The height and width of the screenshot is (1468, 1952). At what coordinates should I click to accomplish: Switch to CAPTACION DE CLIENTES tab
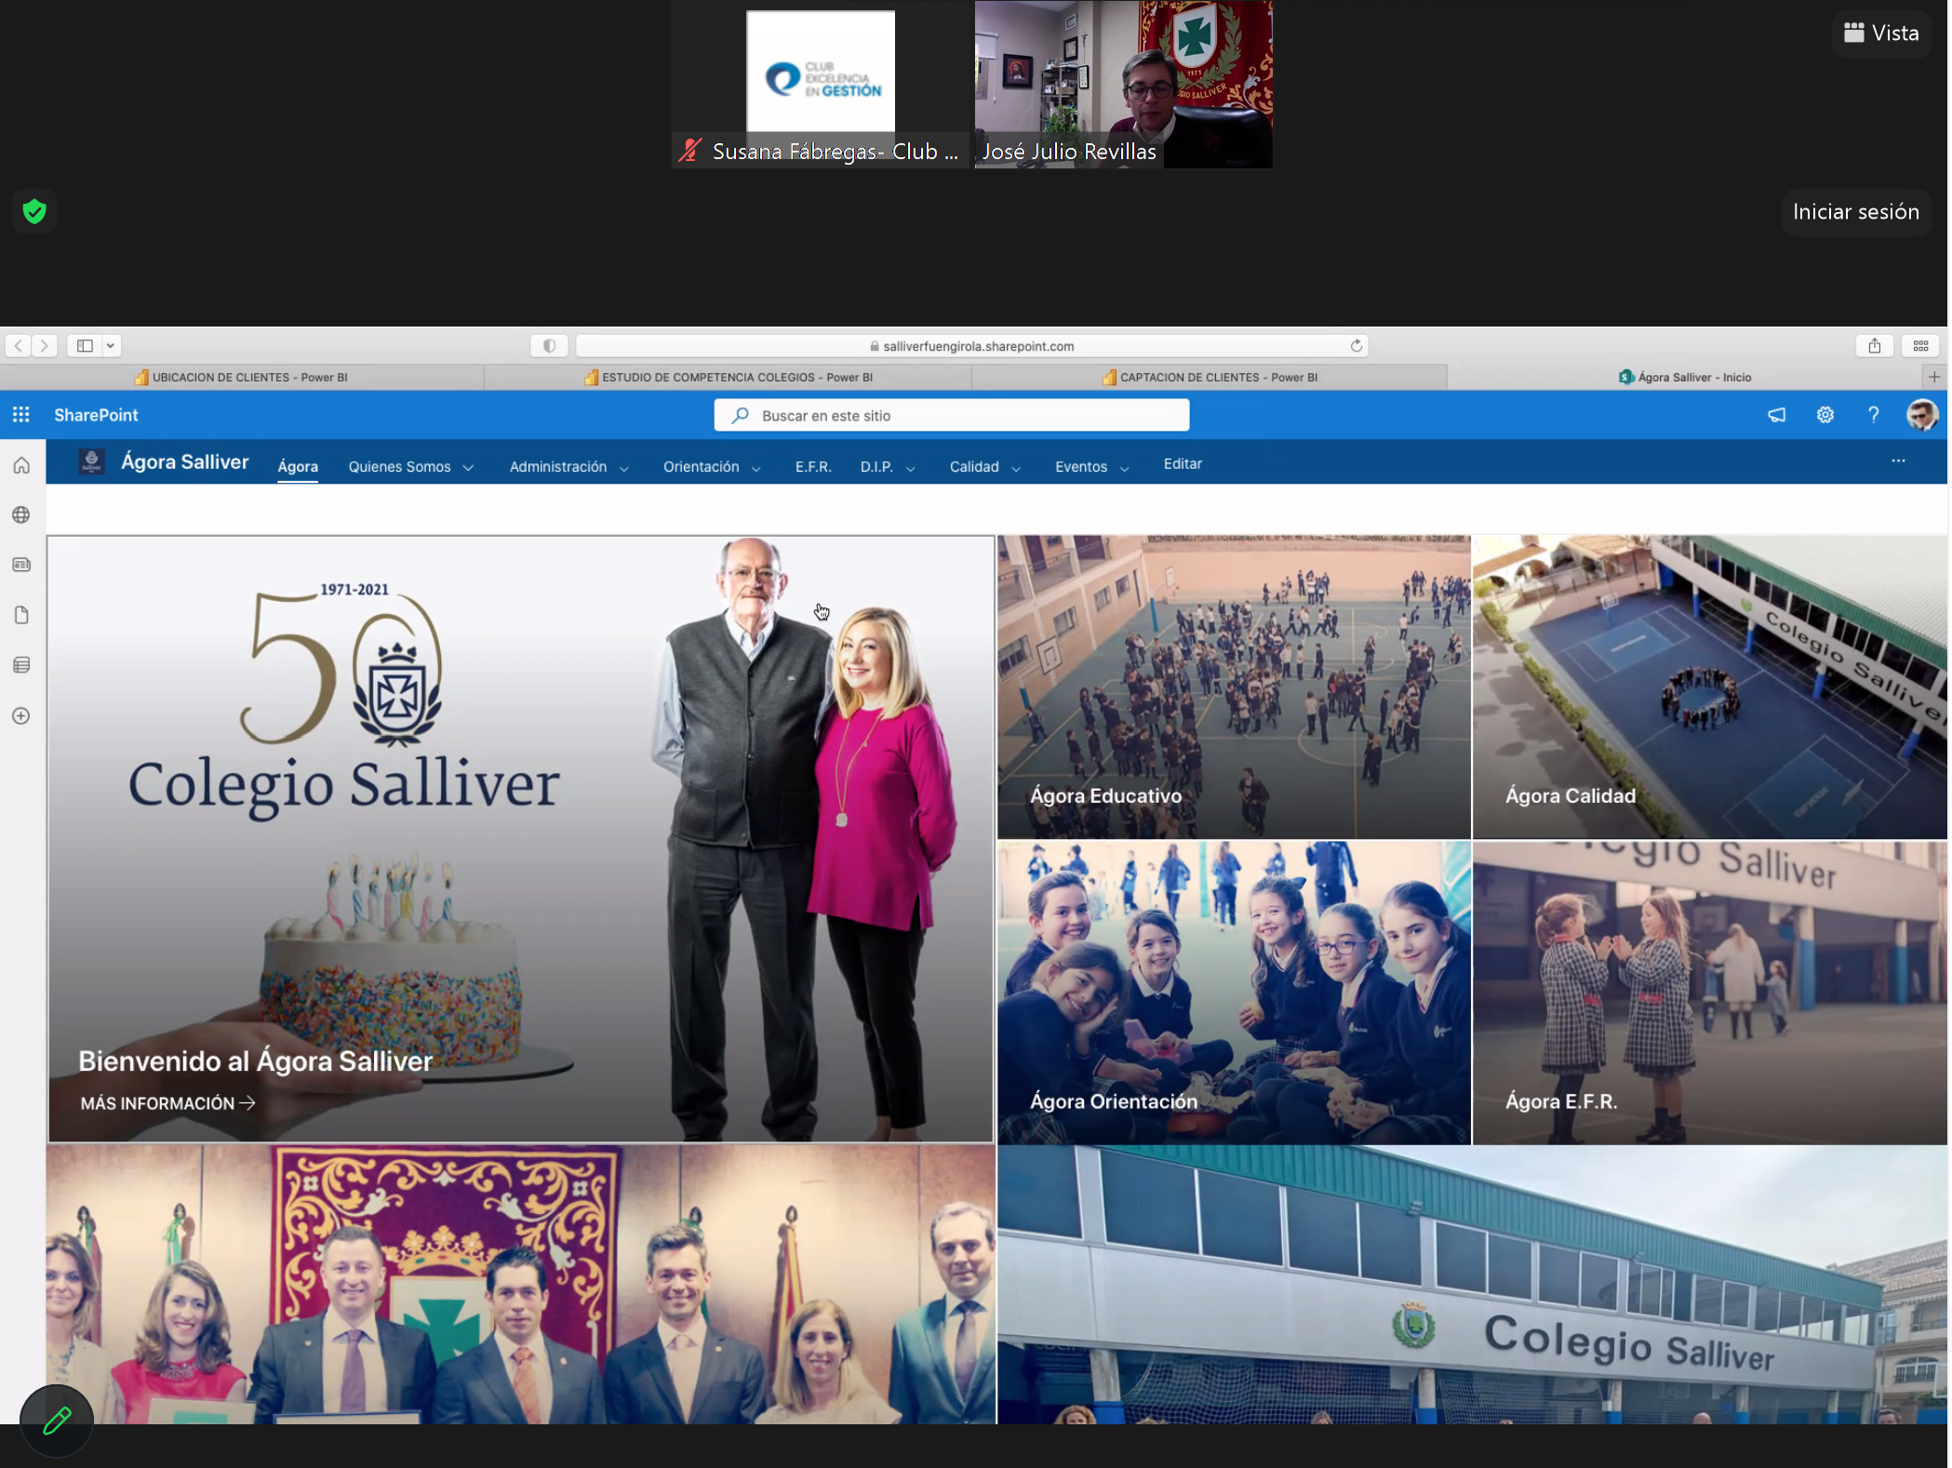[1210, 377]
